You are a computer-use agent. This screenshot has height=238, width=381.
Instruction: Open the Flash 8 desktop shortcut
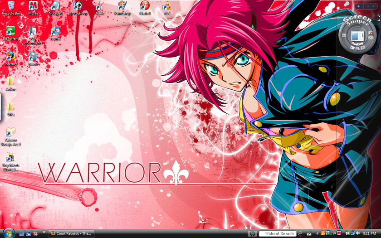coord(145,8)
